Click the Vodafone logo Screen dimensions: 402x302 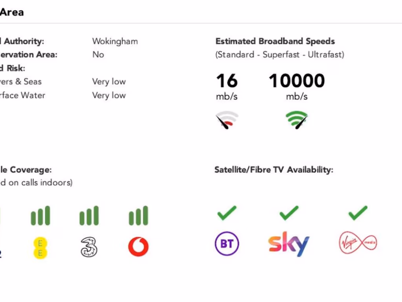coord(138,247)
